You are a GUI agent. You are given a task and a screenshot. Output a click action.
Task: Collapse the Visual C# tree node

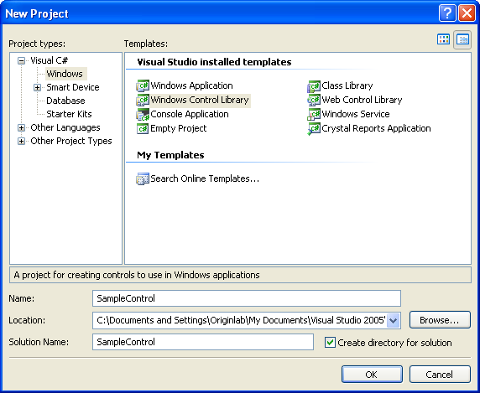pyautogui.click(x=21, y=60)
